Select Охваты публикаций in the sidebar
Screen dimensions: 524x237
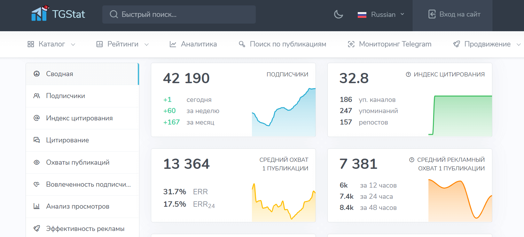tap(82, 162)
